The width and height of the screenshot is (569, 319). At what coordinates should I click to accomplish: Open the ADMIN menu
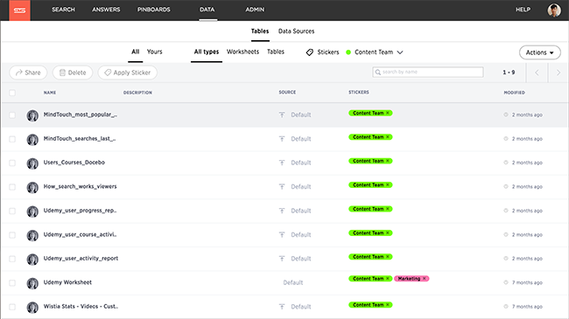(x=255, y=10)
